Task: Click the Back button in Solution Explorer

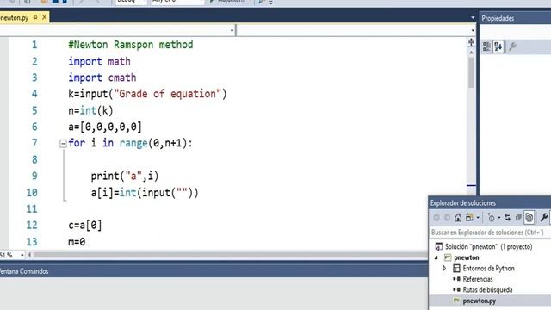Action: pyautogui.click(x=436, y=218)
